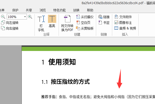This screenshot has height=104, width=155.
Task: Click the subheading 按压指纹的方式
Action: 70,82
